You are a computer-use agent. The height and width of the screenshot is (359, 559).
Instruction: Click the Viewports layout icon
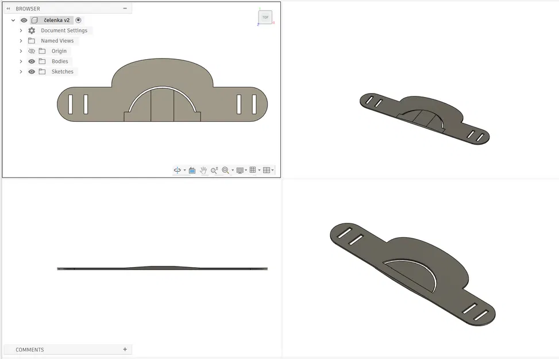[267, 170]
